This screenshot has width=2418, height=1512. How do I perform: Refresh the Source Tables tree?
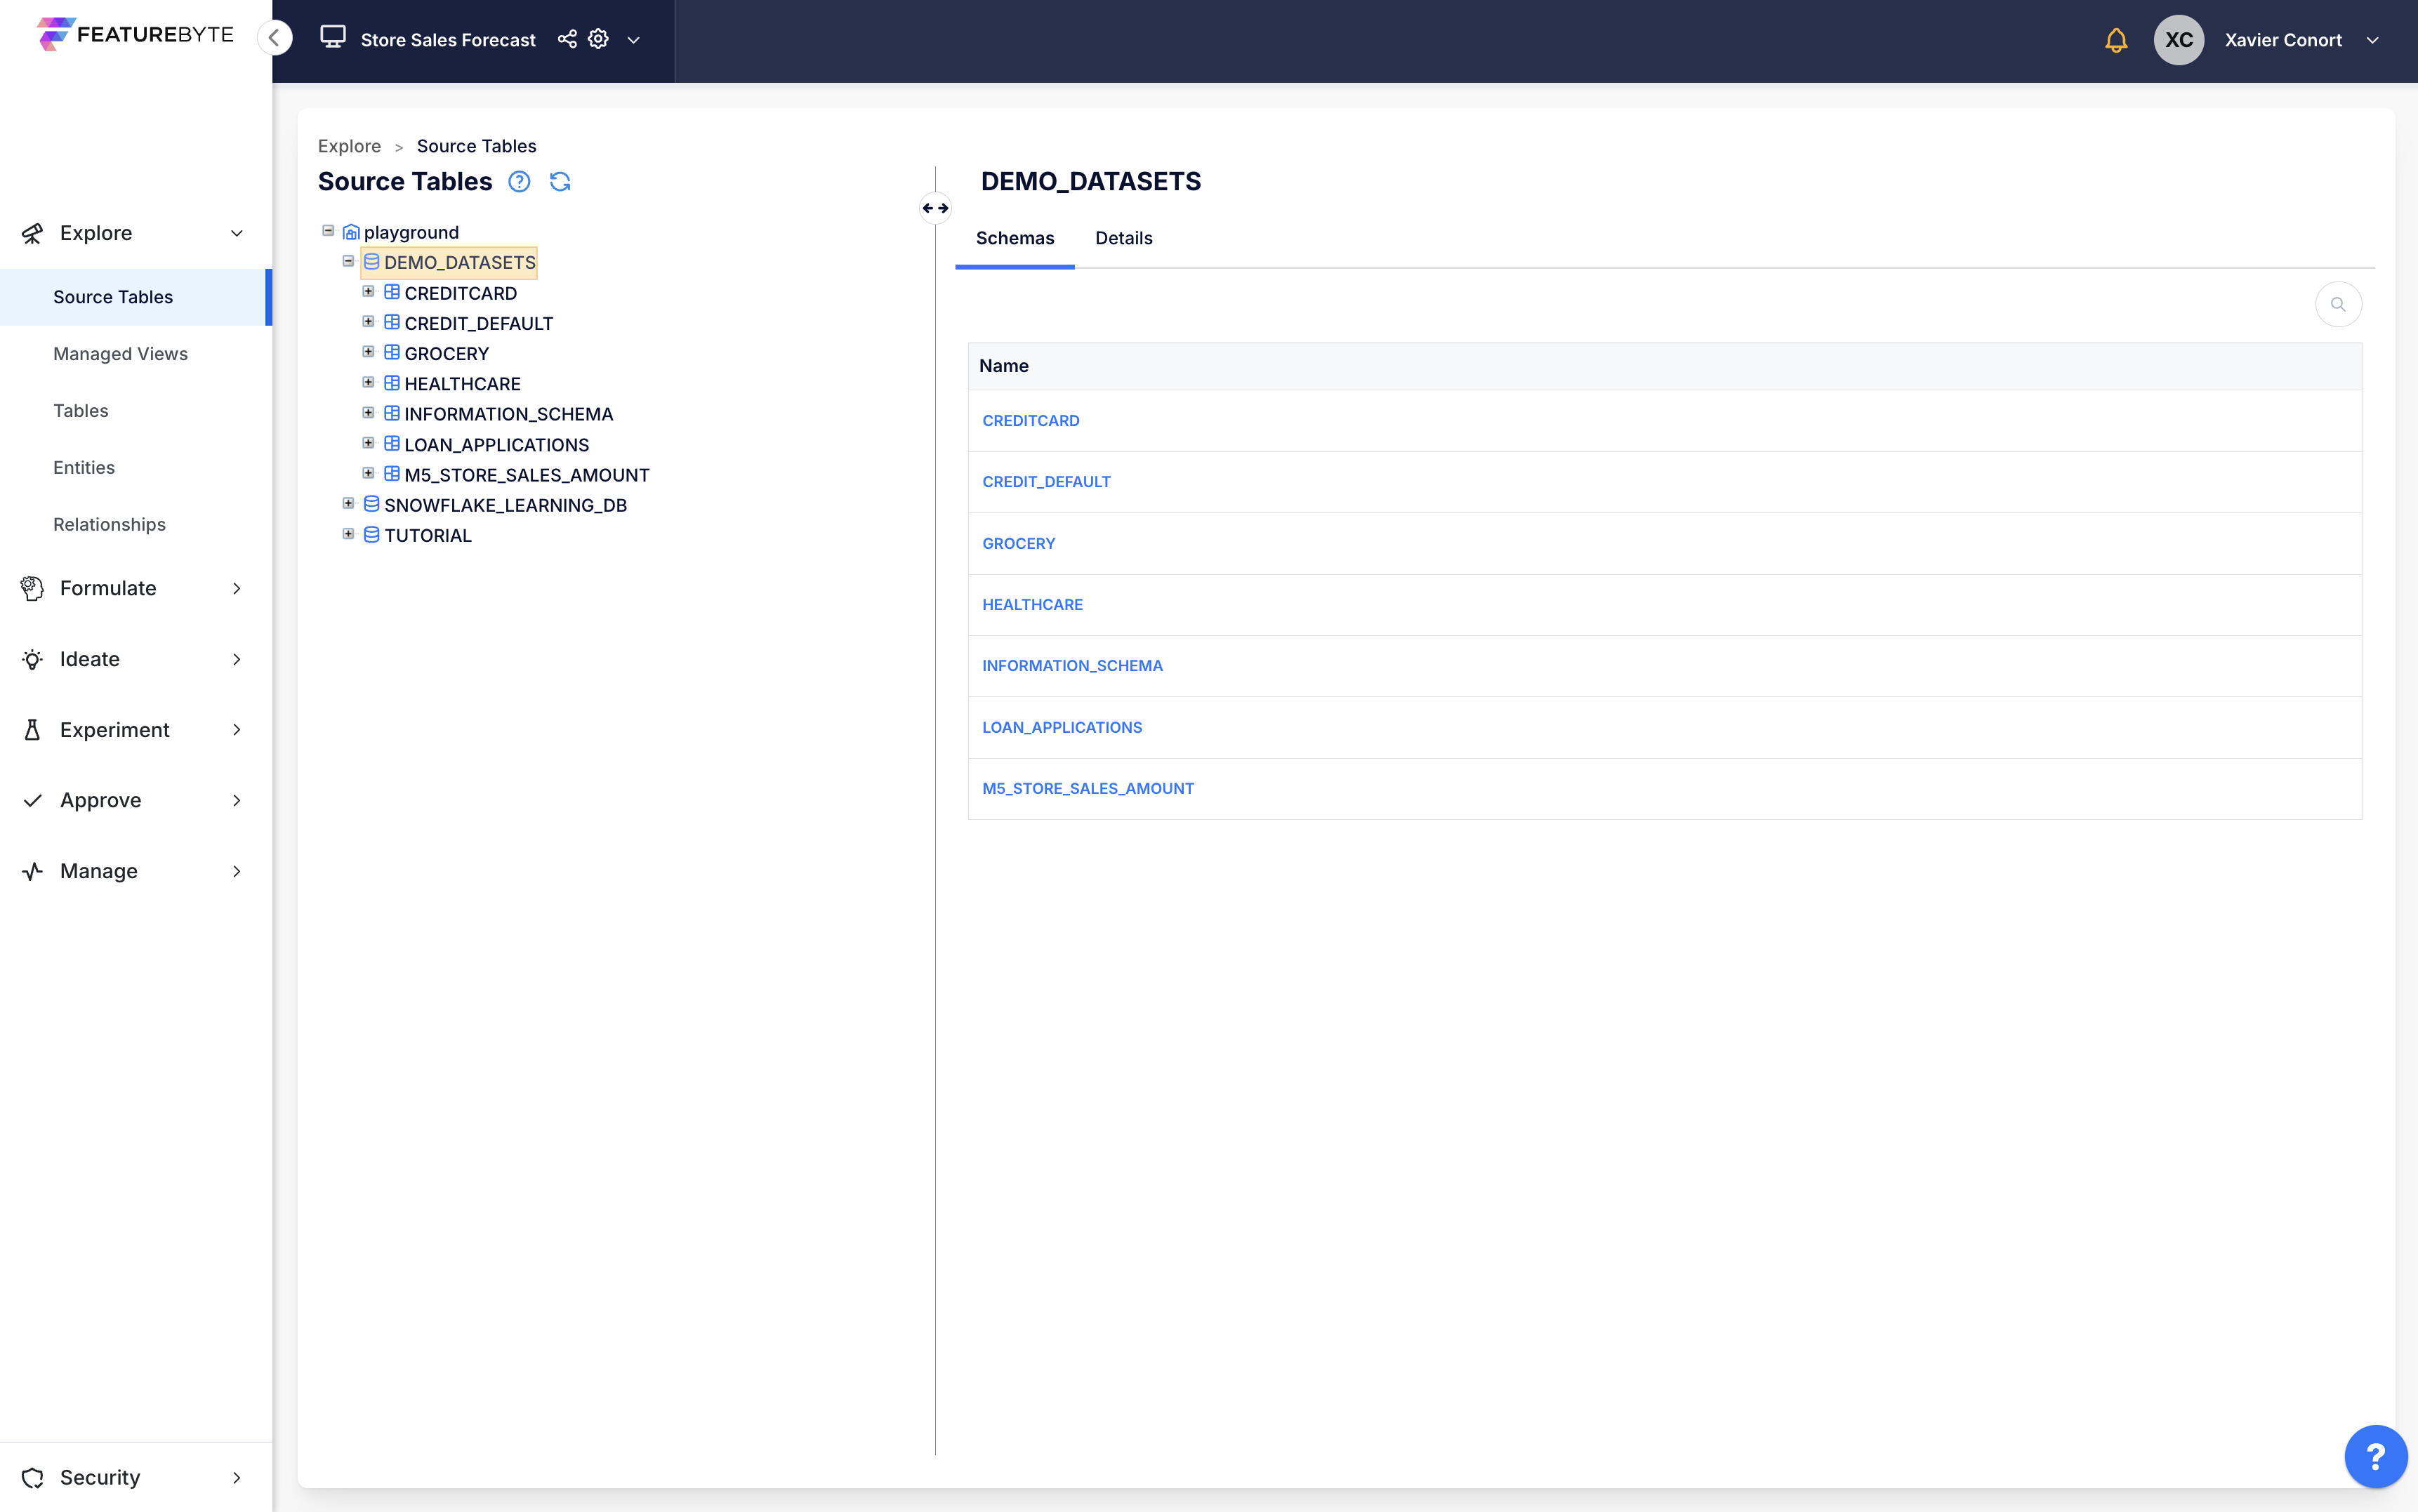tap(560, 182)
